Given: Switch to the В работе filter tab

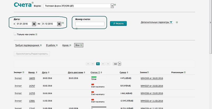Looking at the screenshot, I should [x=50, y=45].
